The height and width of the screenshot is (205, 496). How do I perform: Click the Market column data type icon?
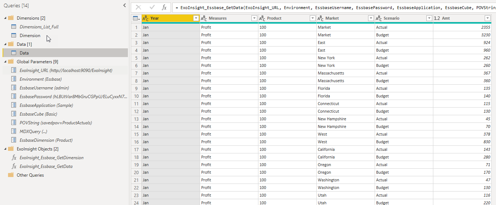(x=320, y=18)
